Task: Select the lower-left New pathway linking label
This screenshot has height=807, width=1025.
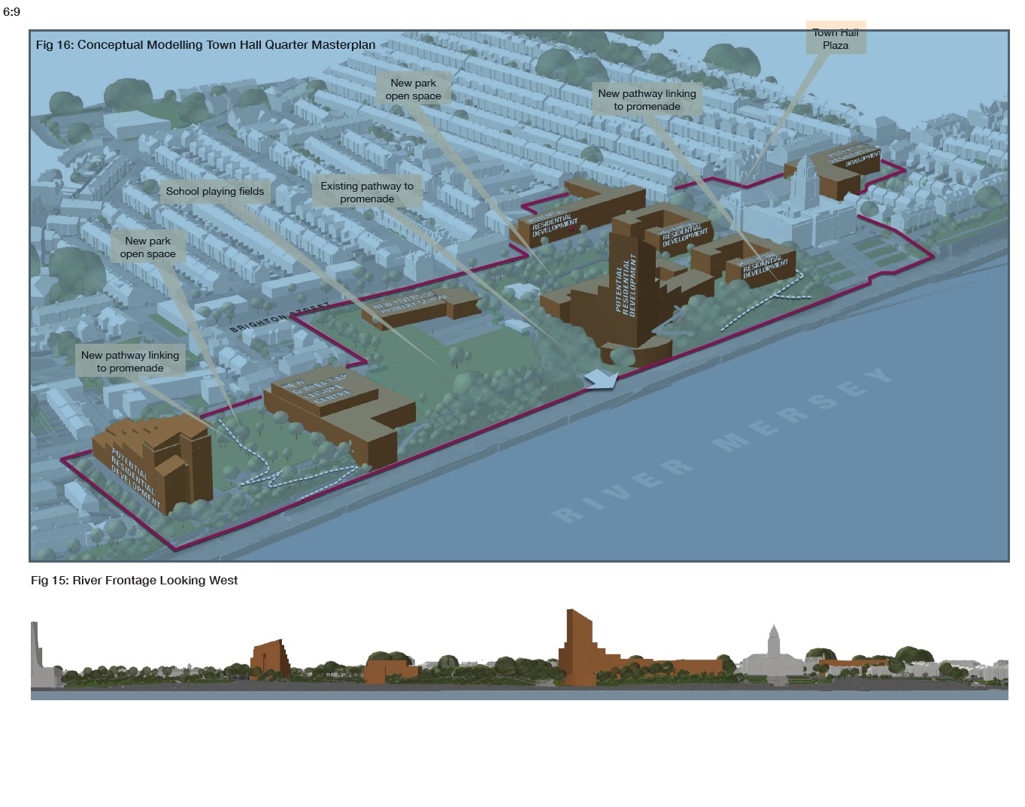Action: 130,362
